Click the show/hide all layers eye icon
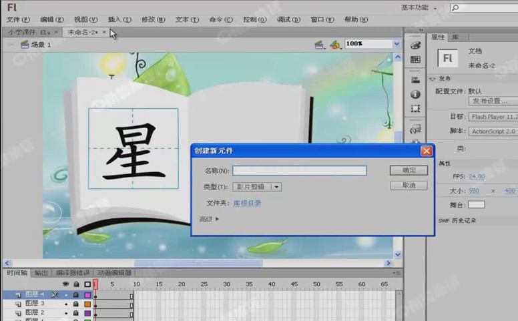The image size is (518, 321). (66, 284)
